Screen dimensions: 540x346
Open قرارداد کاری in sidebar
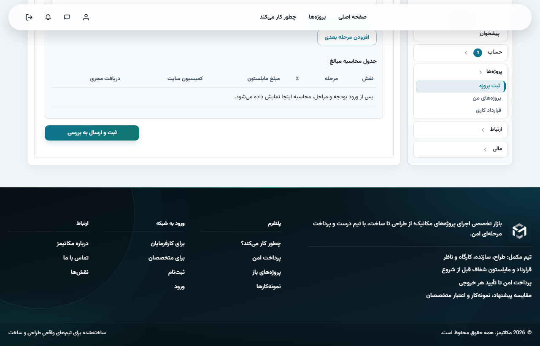click(x=488, y=110)
